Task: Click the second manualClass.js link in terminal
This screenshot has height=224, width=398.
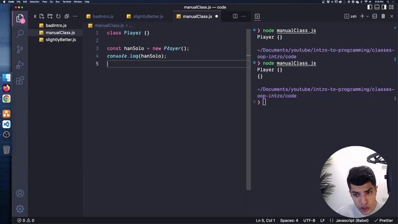Action: (x=296, y=63)
